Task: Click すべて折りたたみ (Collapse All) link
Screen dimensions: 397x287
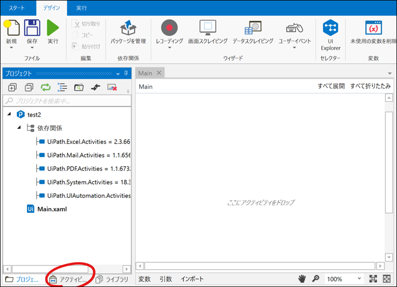Action: pos(370,86)
